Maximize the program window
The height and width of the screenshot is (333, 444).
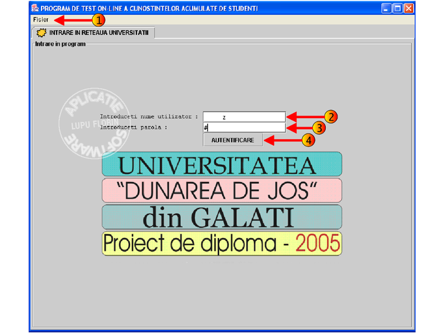(397, 8)
